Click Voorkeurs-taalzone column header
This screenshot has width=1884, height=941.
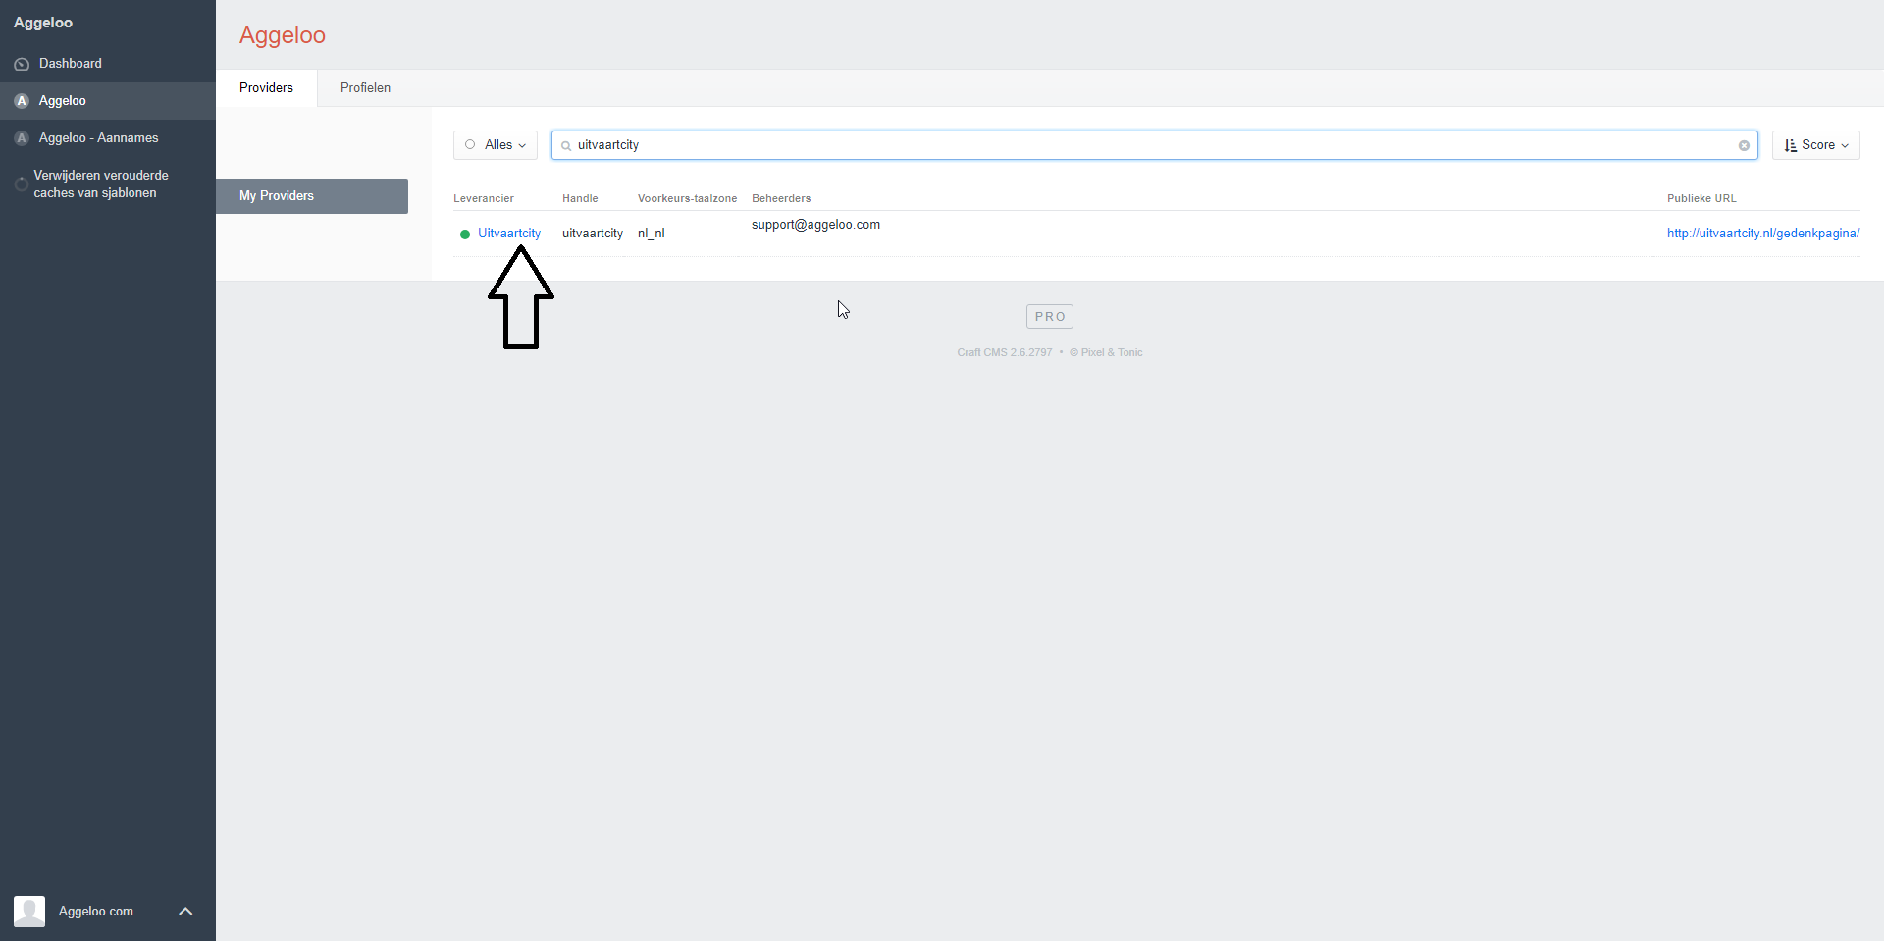coord(687,198)
